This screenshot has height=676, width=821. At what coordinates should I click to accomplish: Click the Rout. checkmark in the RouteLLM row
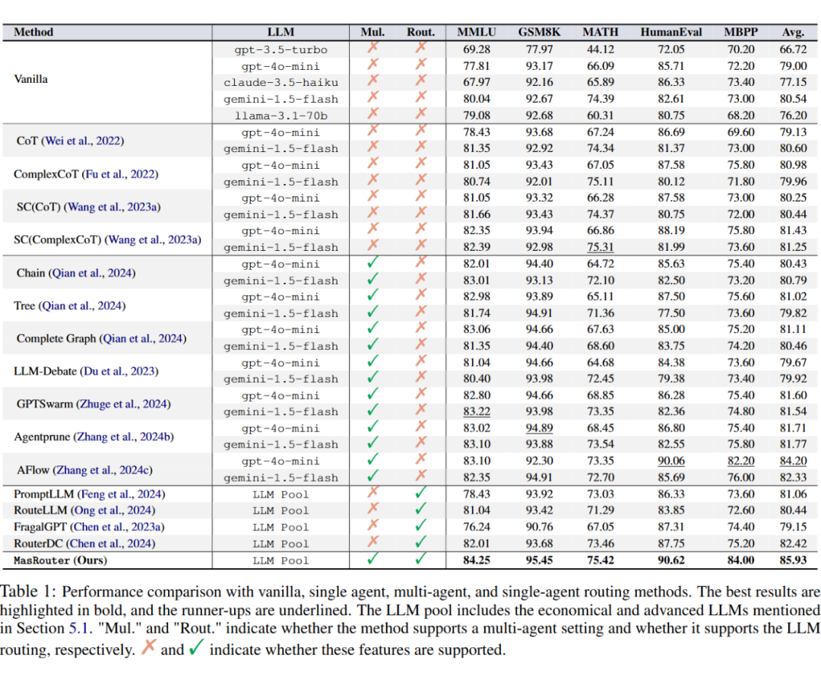(x=421, y=509)
